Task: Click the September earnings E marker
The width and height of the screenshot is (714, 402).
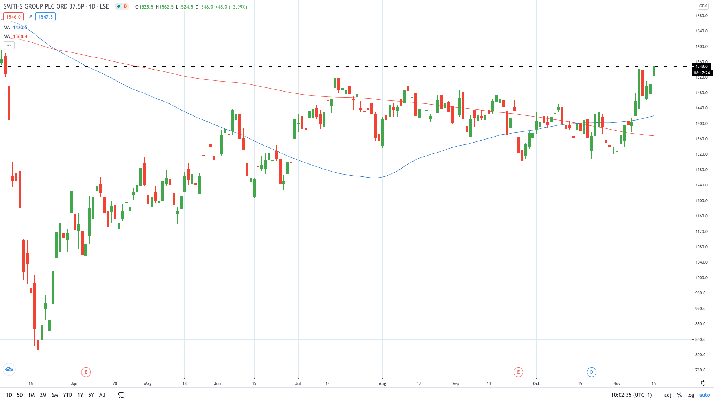Action: [518, 372]
